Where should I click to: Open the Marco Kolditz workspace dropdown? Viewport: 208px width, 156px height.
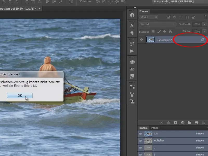pyautogui.click(x=180, y=2)
